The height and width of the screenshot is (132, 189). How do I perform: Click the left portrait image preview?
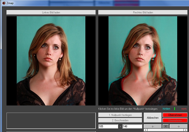tap(51, 61)
